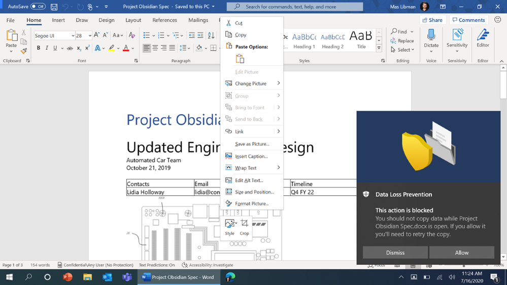Click the Text Highlight Color yellow swatch

[x=111, y=48]
